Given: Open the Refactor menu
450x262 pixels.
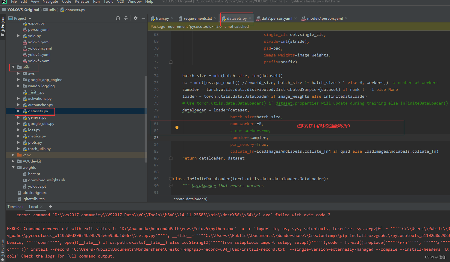Looking at the screenshot, I should 82,1.
